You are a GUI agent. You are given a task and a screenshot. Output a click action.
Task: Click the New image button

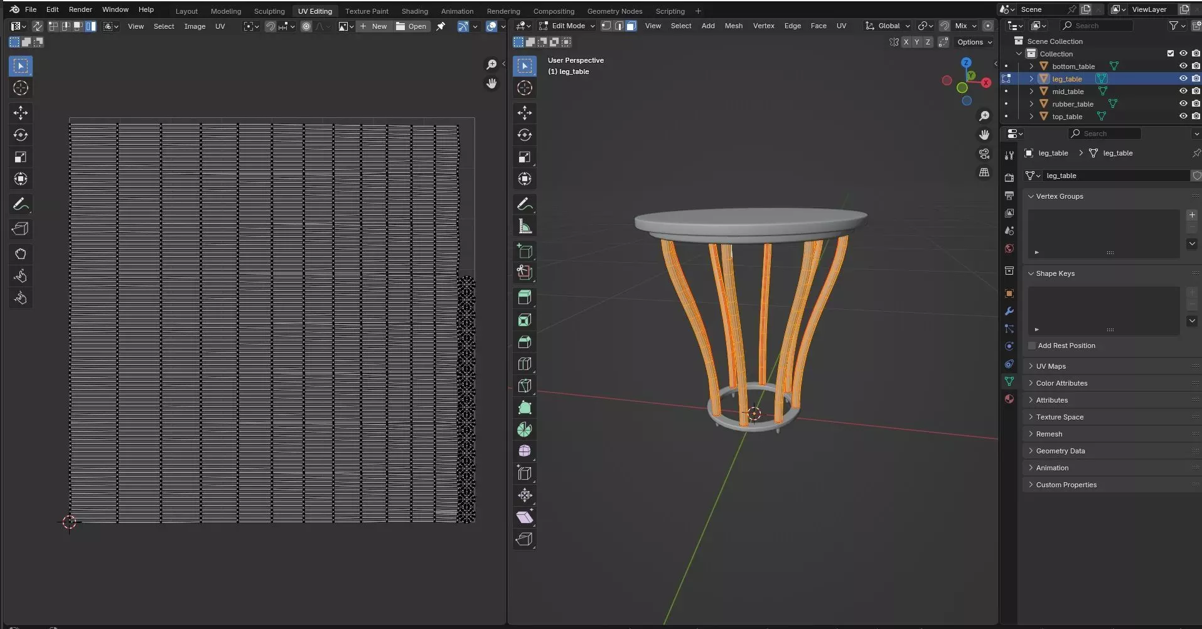tap(373, 26)
